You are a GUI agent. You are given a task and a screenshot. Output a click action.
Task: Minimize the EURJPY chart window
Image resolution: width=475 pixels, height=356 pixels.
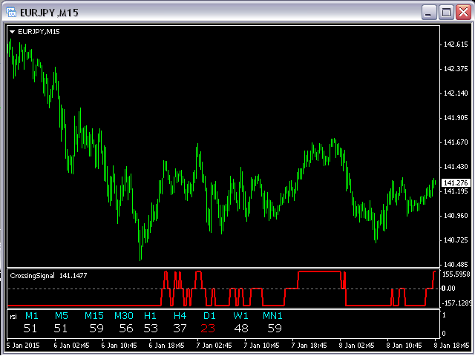pos(429,12)
